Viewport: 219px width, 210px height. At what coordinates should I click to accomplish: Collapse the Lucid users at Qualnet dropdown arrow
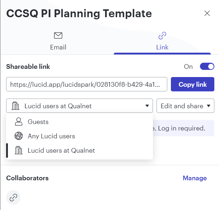coord(147,106)
